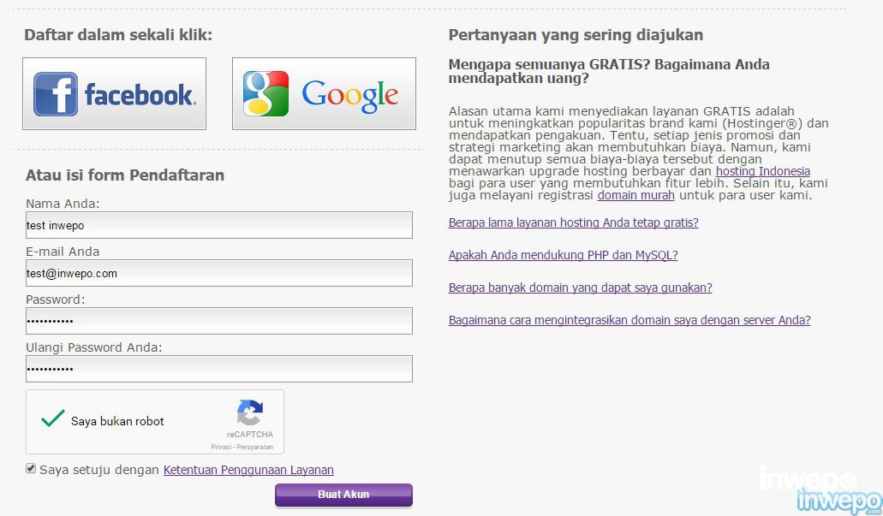Click the Pertanyaan yang sering diajukan heading
The height and width of the screenshot is (516, 883).
click(576, 35)
